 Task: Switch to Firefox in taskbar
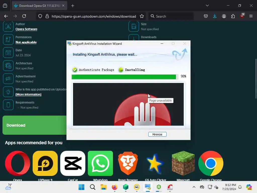tap(114, 187)
